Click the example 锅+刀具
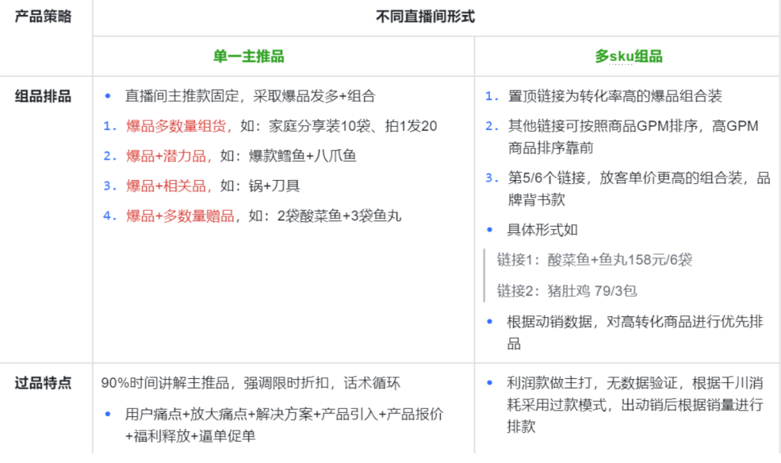 click(x=274, y=186)
